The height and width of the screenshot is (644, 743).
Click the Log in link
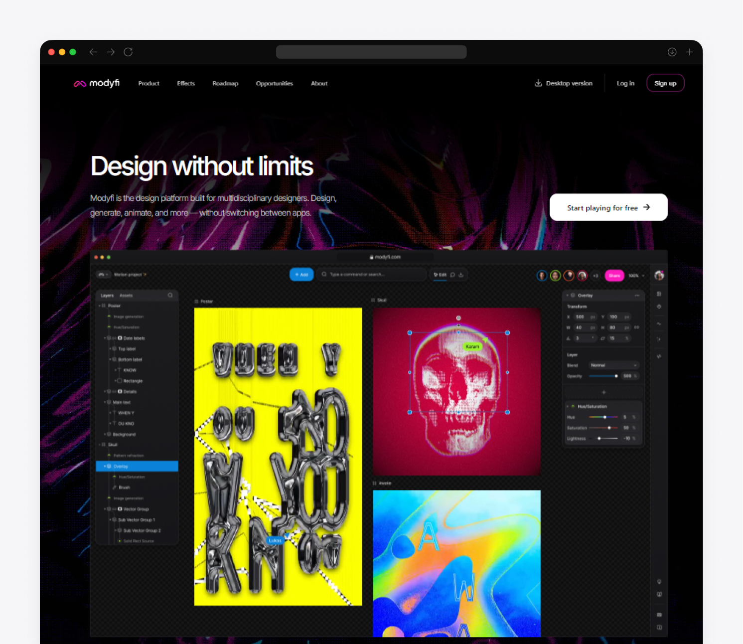625,83
